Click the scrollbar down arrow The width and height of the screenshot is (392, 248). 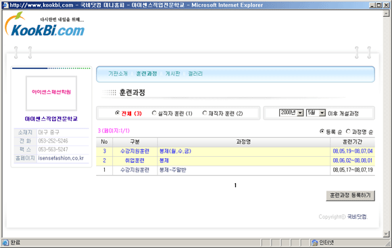(x=386, y=234)
